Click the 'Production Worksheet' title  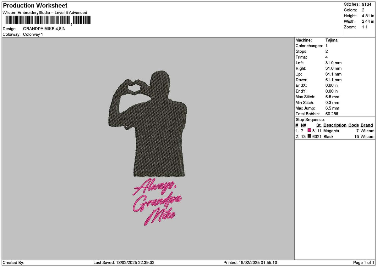35,6
